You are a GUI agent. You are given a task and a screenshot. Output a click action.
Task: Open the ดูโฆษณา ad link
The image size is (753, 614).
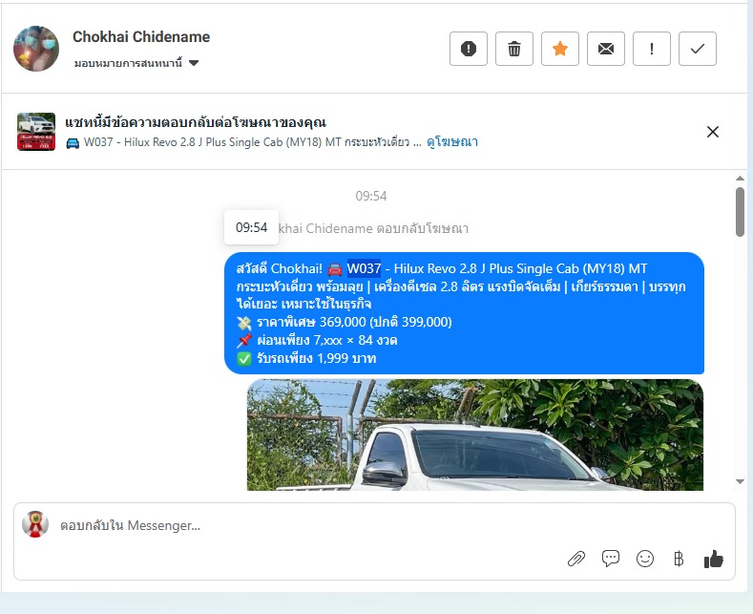click(452, 142)
